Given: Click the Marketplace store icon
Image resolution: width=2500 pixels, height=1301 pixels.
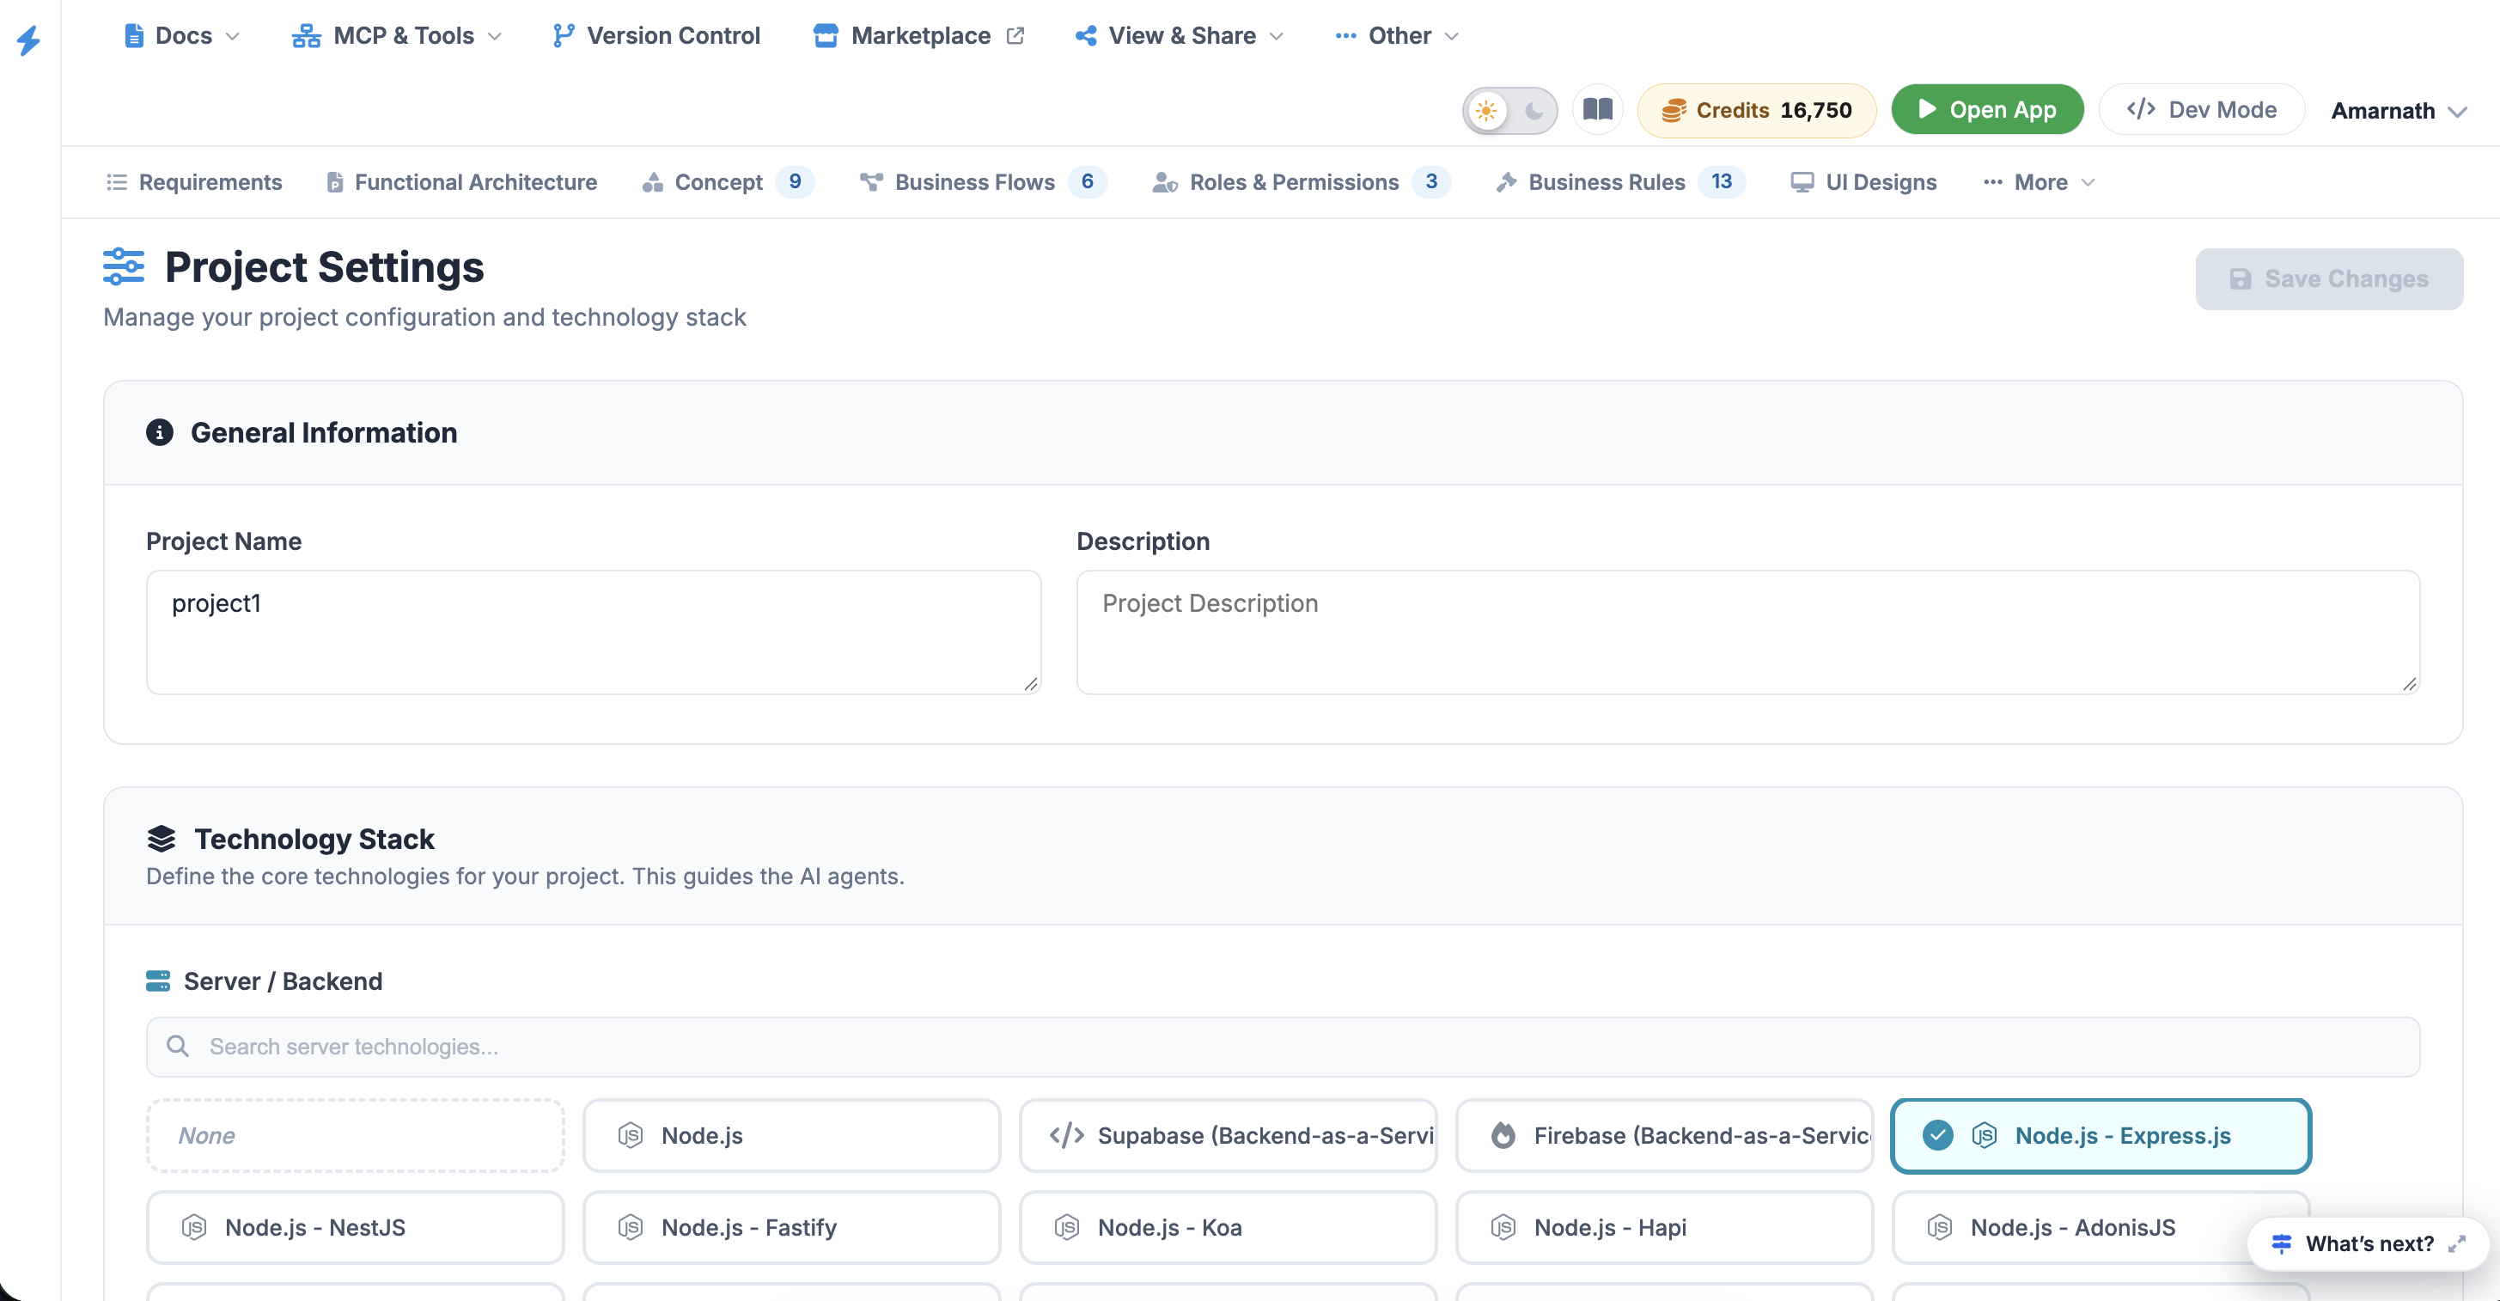Looking at the screenshot, I should pyautogui.click(x=825, y=36).
